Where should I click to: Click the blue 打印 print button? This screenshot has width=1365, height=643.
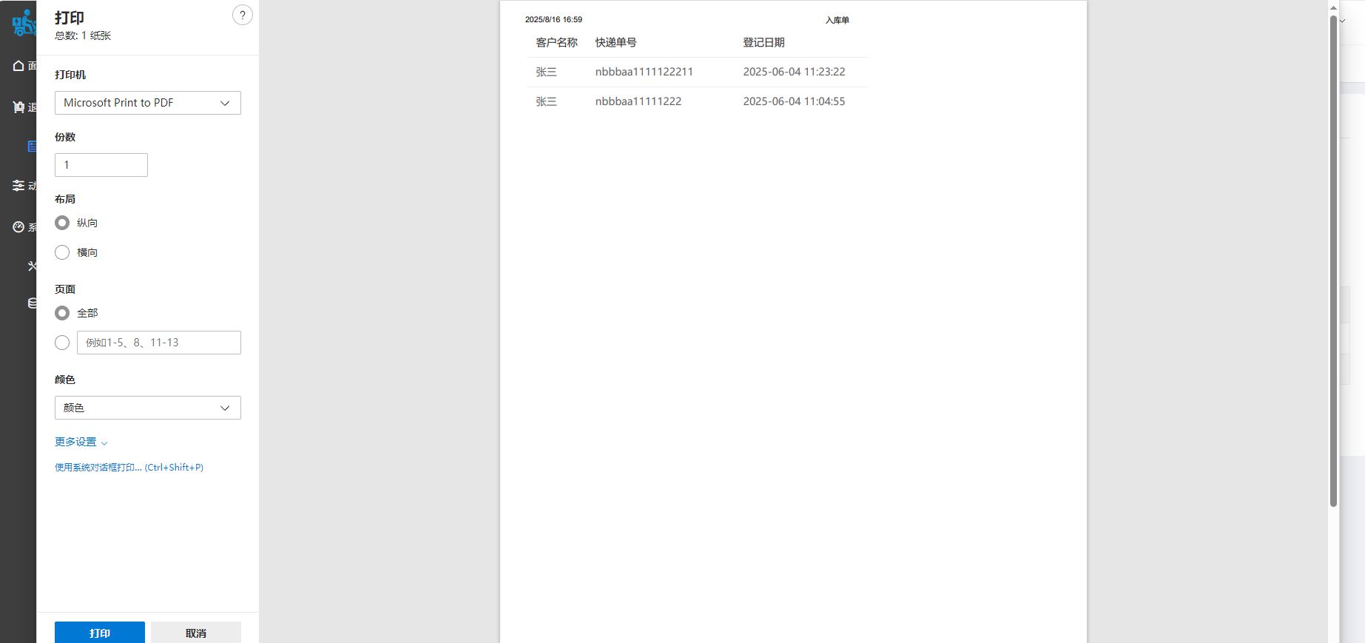point(100,633)
